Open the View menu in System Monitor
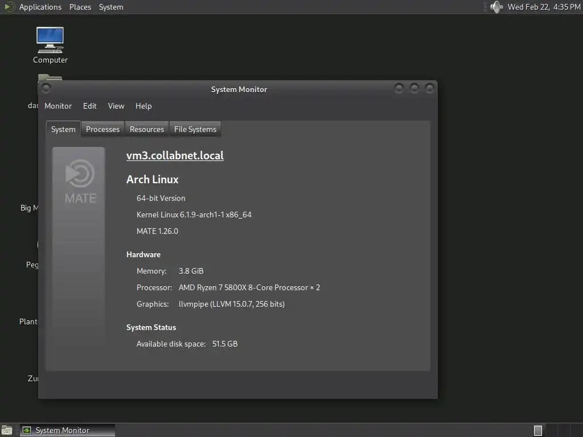The height and width of the screenshot is (437, 583). pos(116,106)
